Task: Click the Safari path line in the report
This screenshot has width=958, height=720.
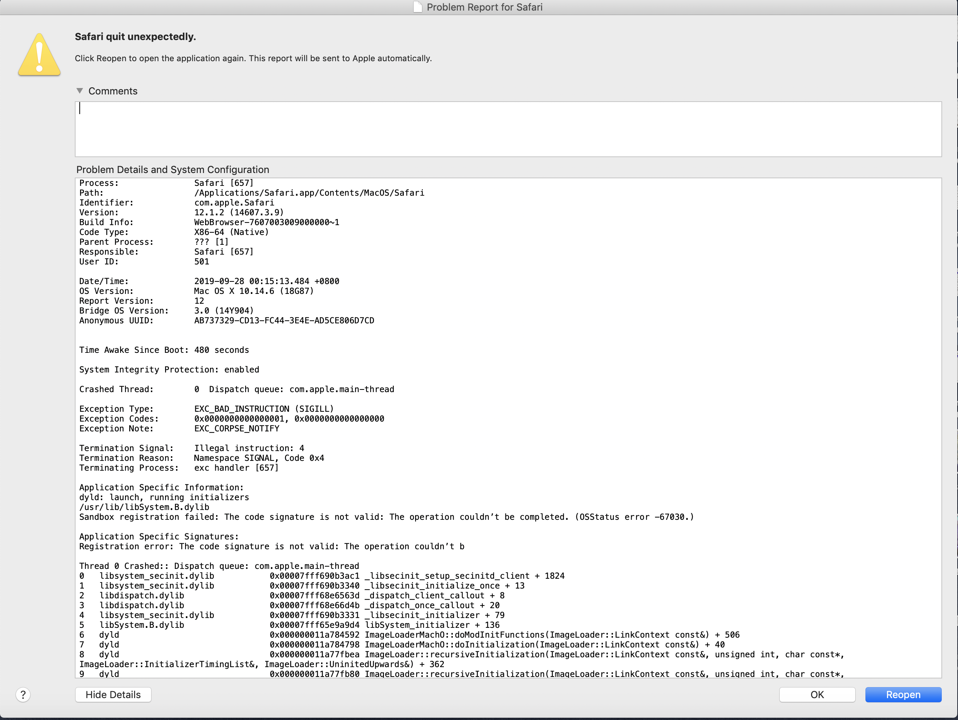Action: [251, 193]
